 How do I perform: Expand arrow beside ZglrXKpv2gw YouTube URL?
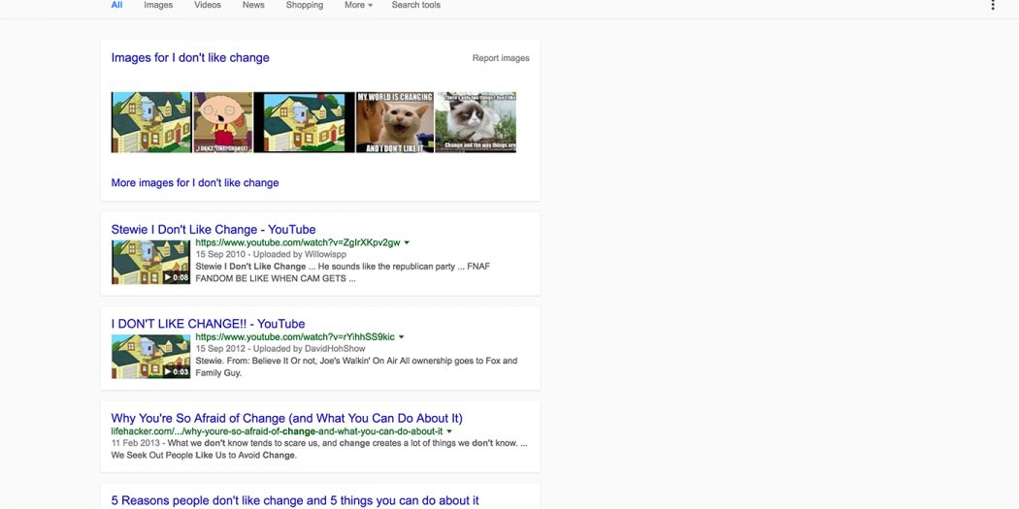point(407,242)
